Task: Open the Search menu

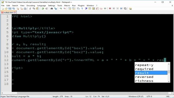Action: point(15,5)
